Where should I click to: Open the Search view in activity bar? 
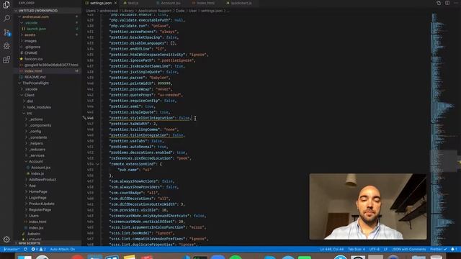click(6, 18)
